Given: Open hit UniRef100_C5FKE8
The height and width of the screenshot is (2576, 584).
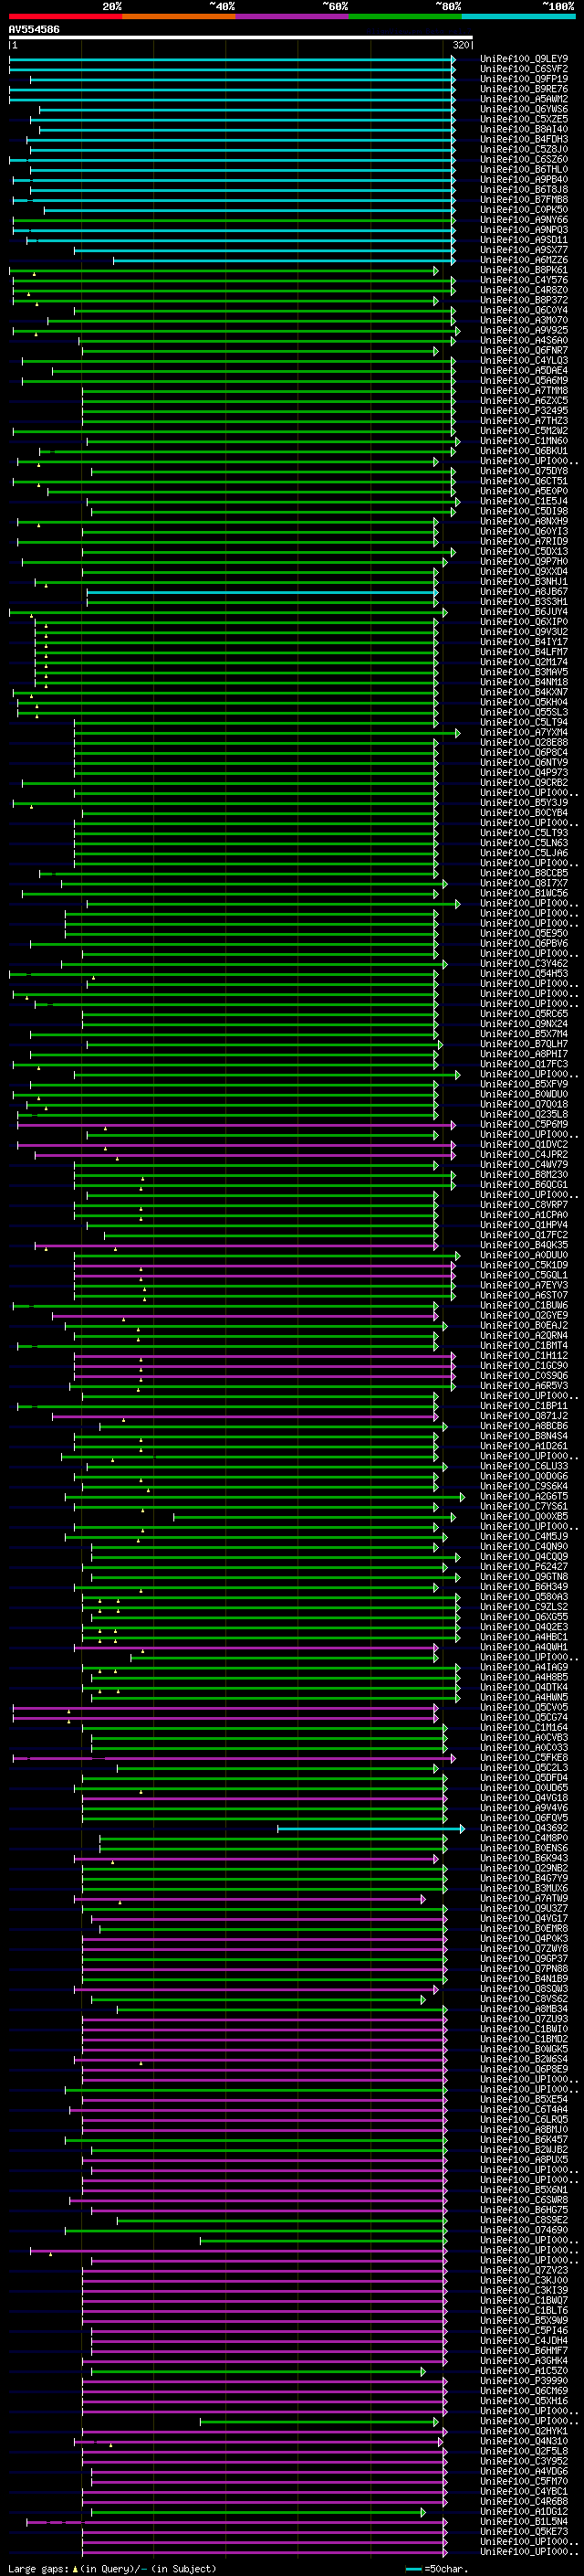Looking at the screenshot, I should [x=524, y=1758].
